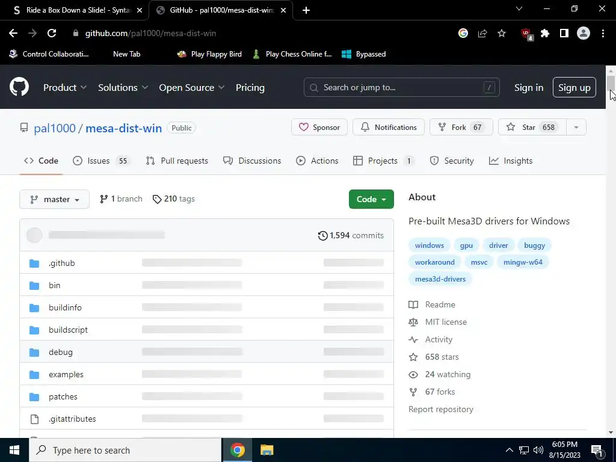The height and width of the screenshot is (462, 616).
Task: Open the master branch selector
Action: click(x=55, y=199)
